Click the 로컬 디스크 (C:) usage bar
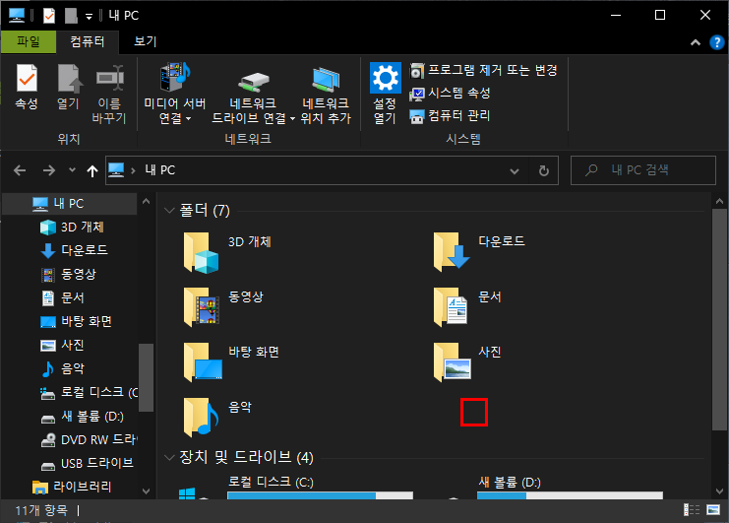The image size is (729, 523). pyautogui.click(x=320, y=495)
